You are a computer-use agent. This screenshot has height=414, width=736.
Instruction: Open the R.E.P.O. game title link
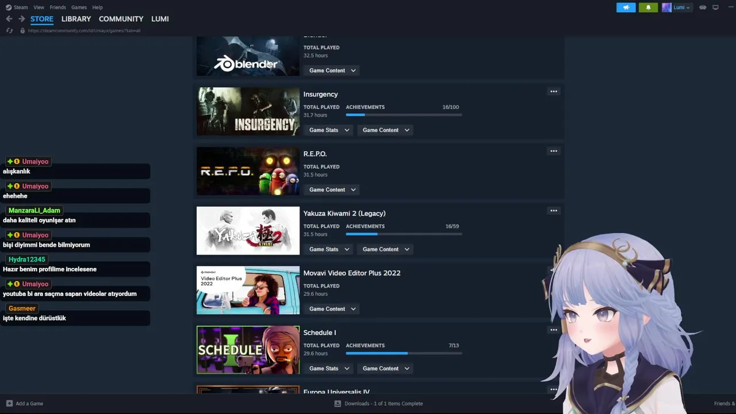(315, 154)
